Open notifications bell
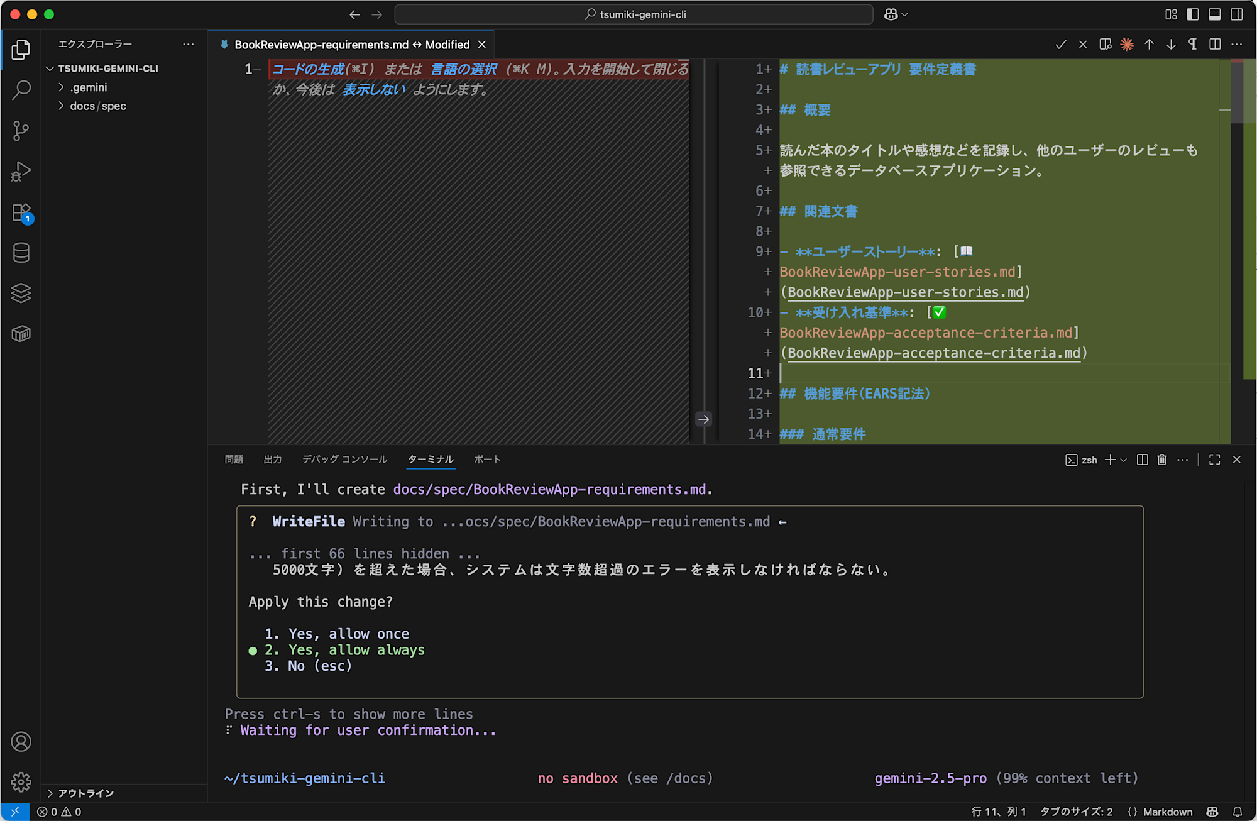 1238,812
